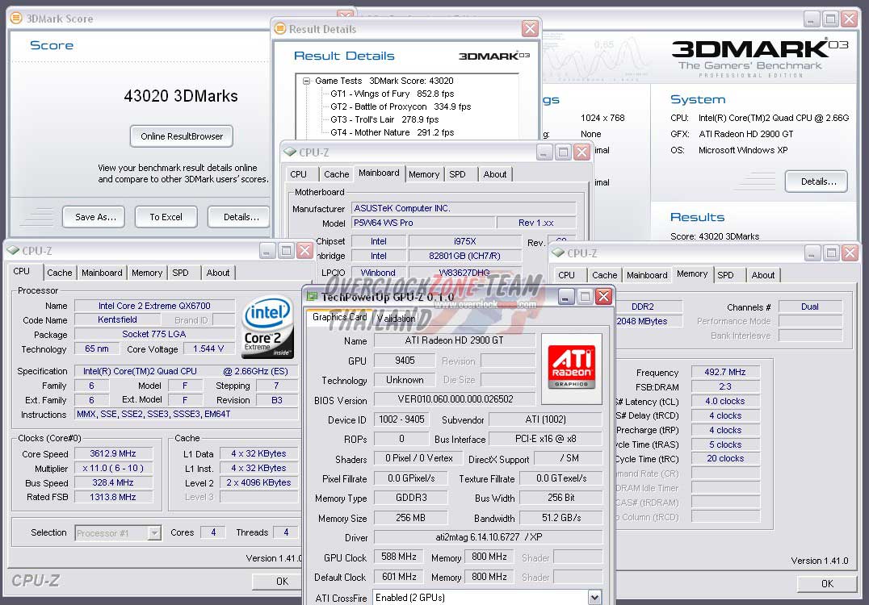Click the Multiplier x 11.0 value
The width and height of the screenshot is (869, 605).
pyautogui.click(x=113, y=468)
